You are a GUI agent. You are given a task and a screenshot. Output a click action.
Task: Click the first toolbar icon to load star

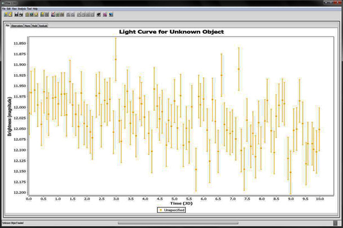click(x=5, y=14)
